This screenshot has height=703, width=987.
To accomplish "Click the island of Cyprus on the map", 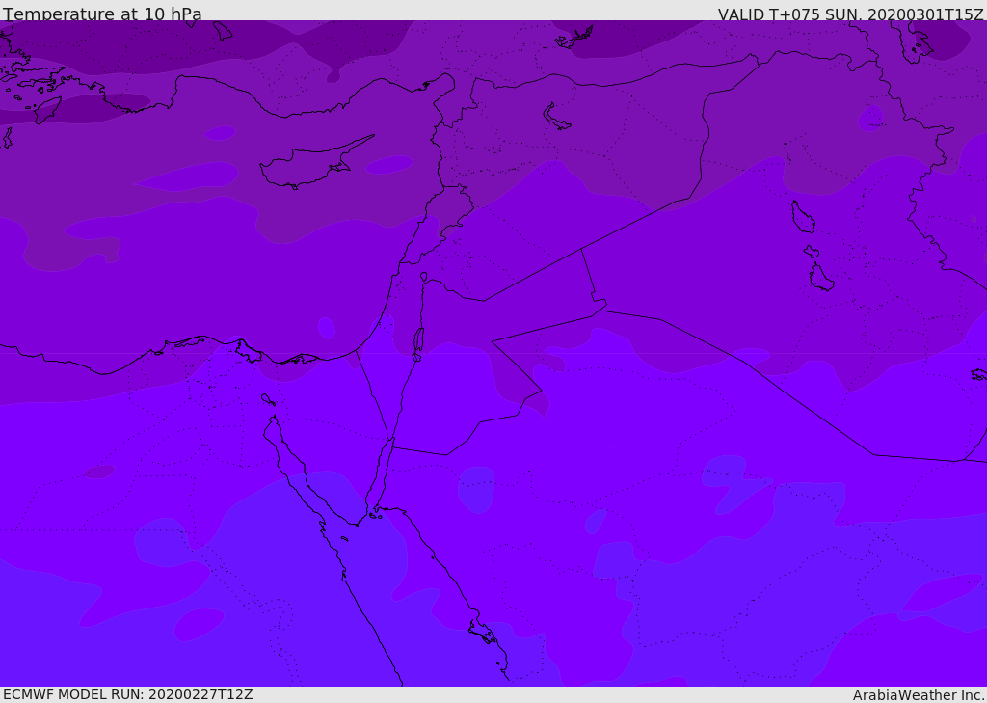I will 313,164.
